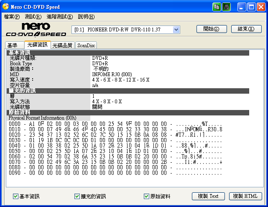Switch to the 光碟品質 tab
The height and width of the screenshot is (207, 268).
(x=62, y=45)
